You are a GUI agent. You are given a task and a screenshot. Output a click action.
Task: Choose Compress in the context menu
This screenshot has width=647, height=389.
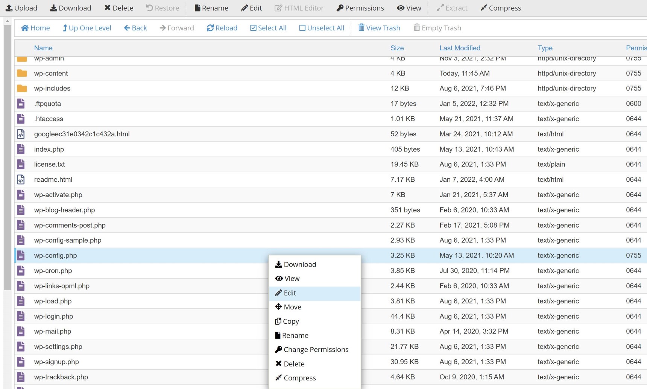(315, 378)
